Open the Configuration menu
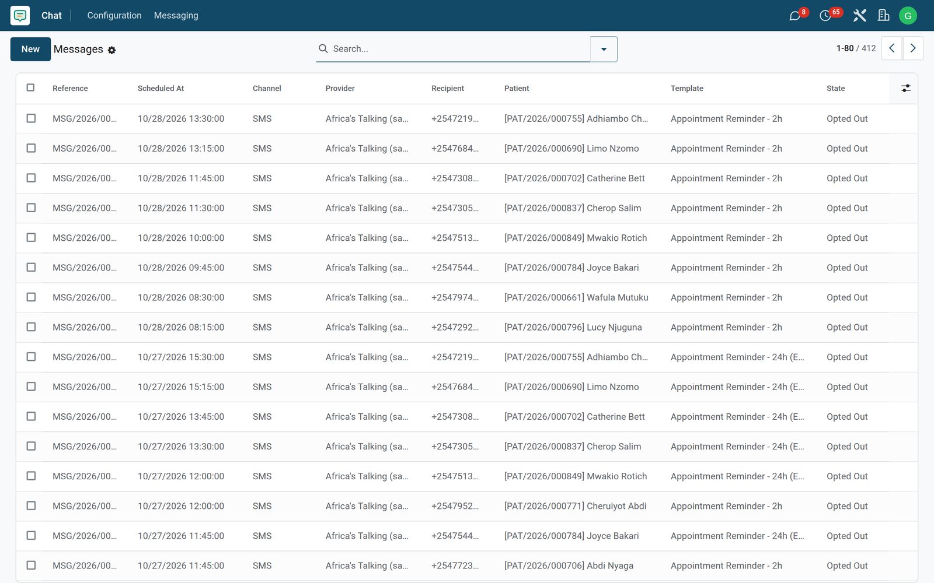 (x=114, y=16)
